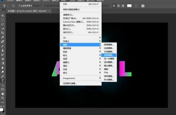Open 滤镜库(G) filter gallery

pyautogui.click(x=81, y=15)
